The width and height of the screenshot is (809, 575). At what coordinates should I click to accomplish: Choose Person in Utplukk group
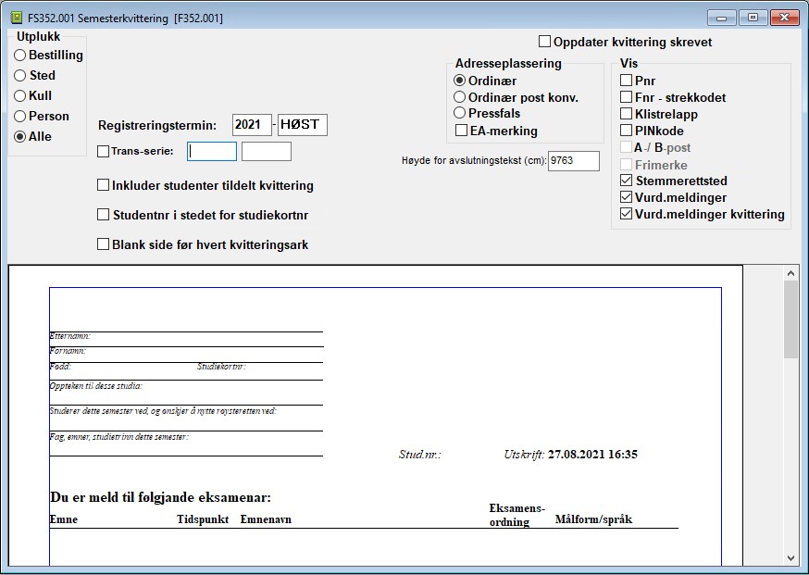point(20,116)
